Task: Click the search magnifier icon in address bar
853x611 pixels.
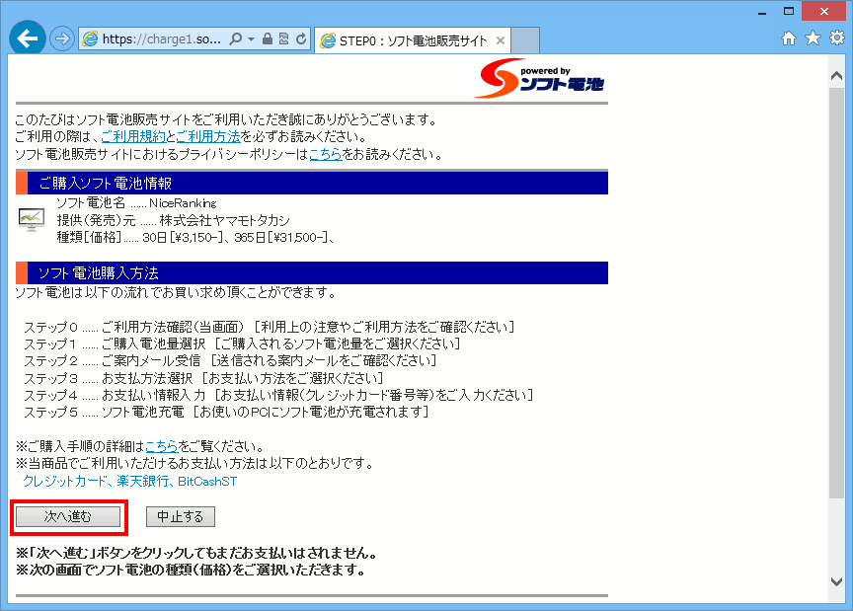Action: (236, 39)
